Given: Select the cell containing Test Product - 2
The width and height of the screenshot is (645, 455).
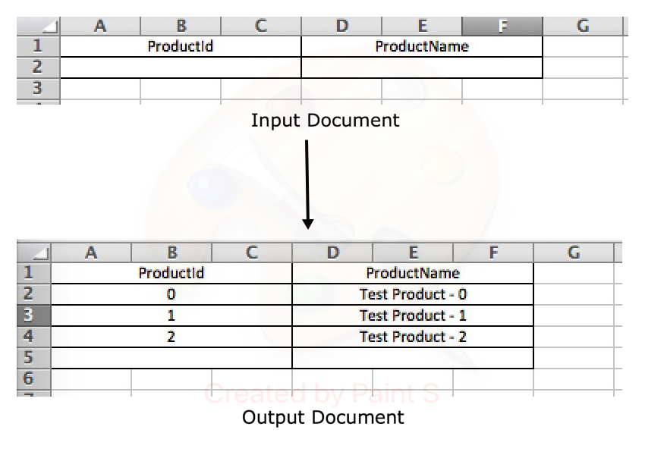Looking at the screenshot, I should point(413,334).
